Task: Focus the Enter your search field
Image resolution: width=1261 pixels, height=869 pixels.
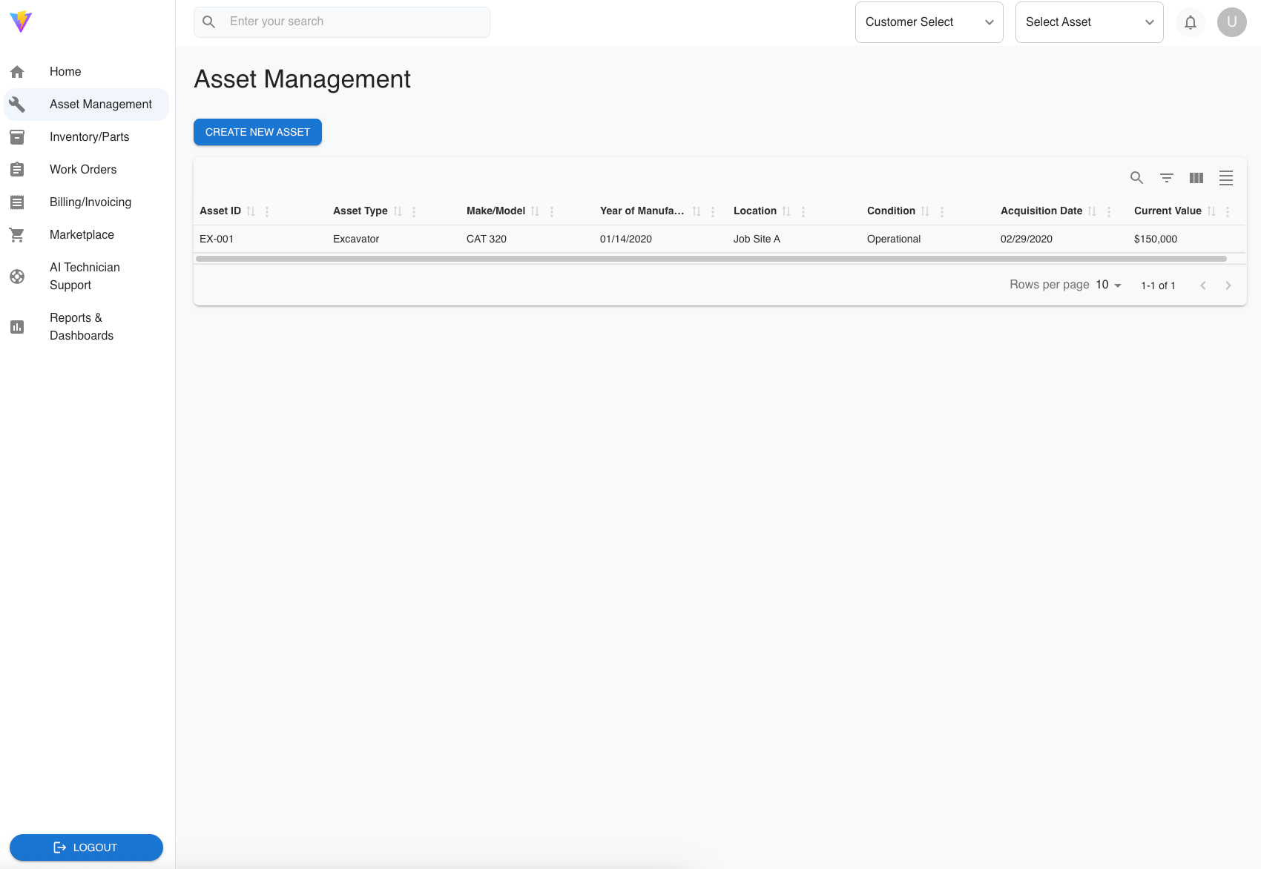Action: [342, 22]
